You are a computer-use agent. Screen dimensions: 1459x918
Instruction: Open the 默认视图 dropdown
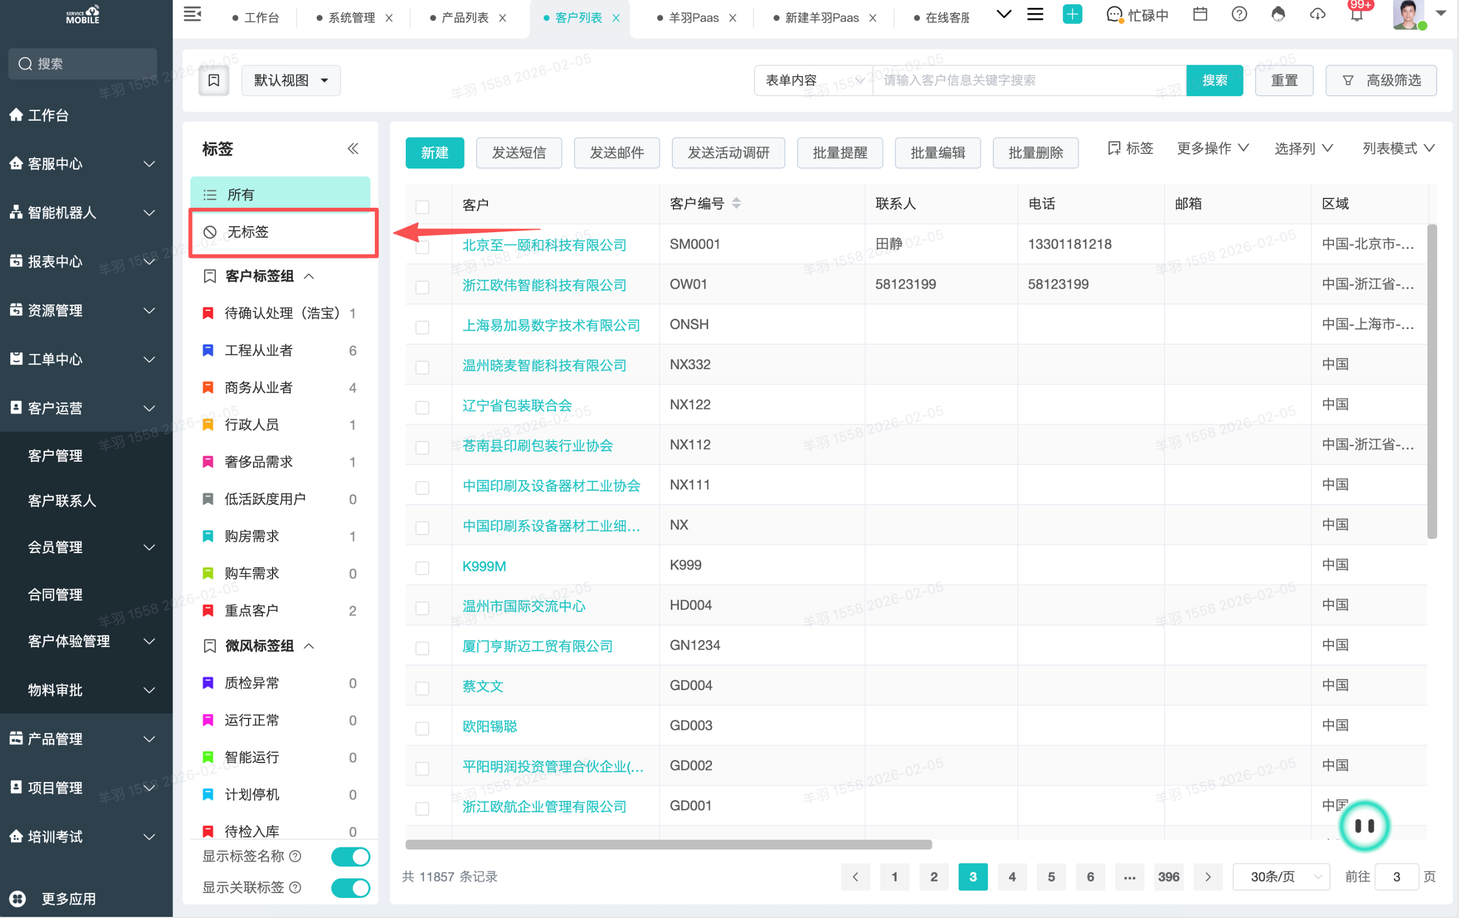point(291,80)
